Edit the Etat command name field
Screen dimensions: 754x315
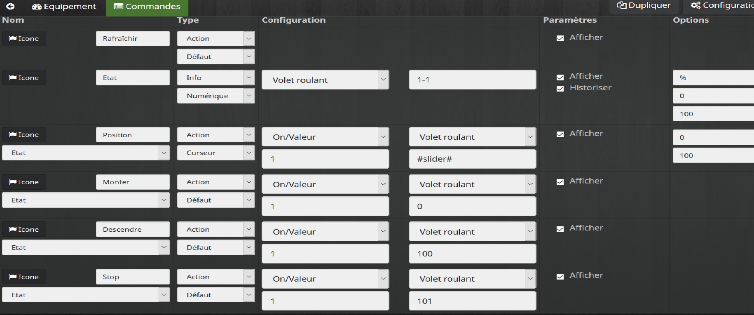tap(133, 78)
